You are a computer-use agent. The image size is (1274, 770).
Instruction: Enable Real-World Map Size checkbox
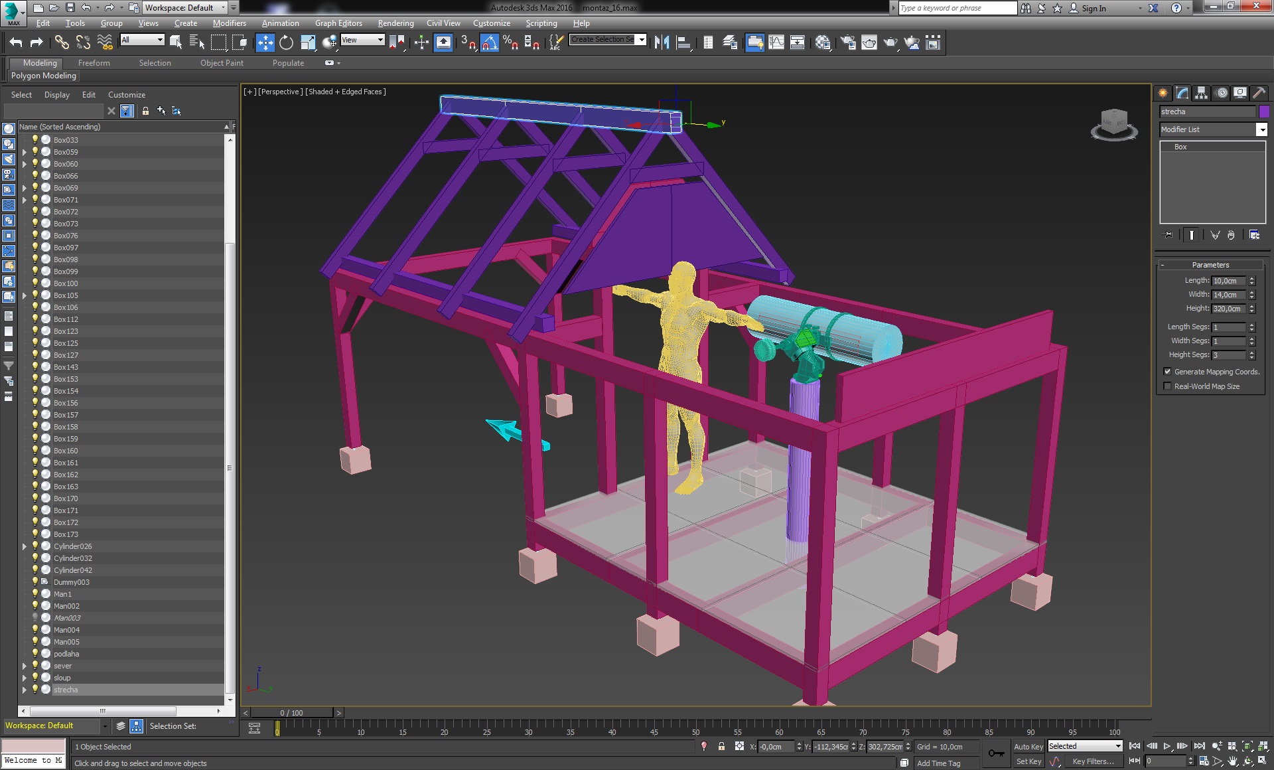[x=1167, y=386]
